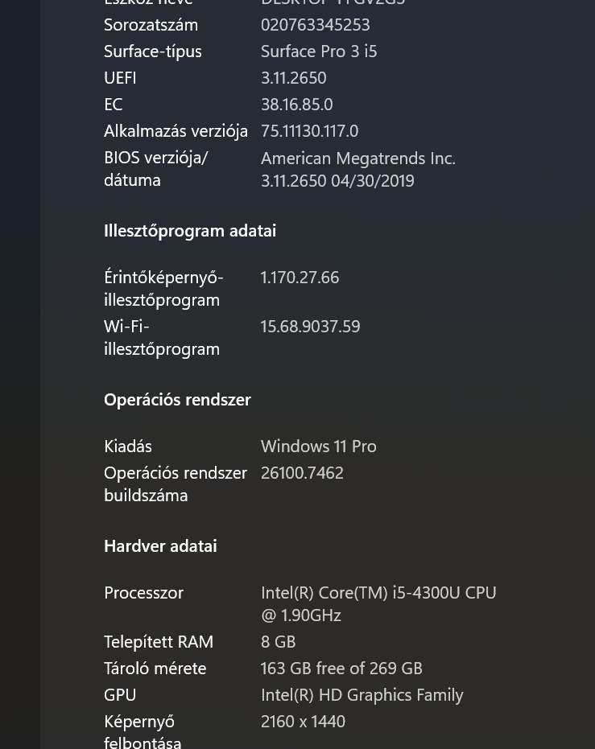Click the Operációs rendszer section heading
This screenshot has width=595, height=749.
pyautogui.click(x=177, y=400)
